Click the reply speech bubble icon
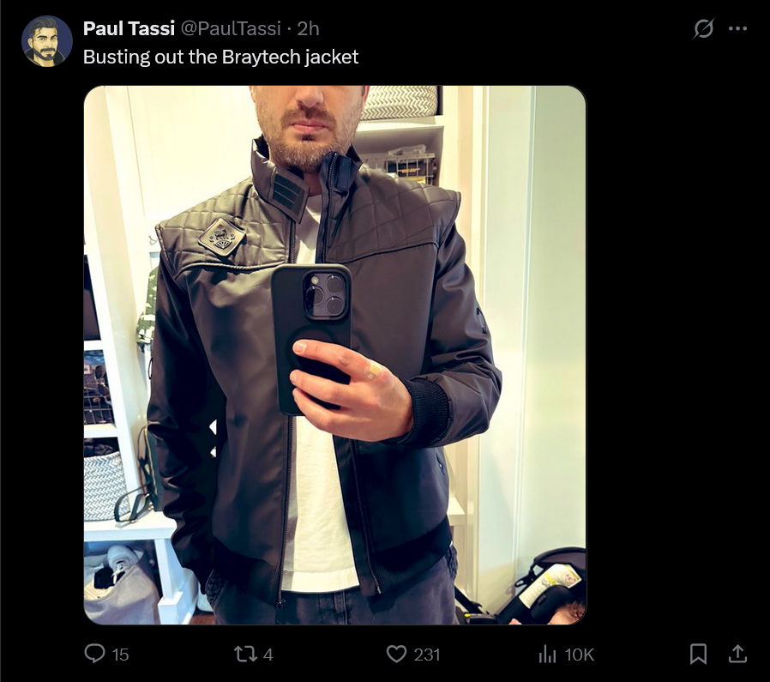 point(94,654)
